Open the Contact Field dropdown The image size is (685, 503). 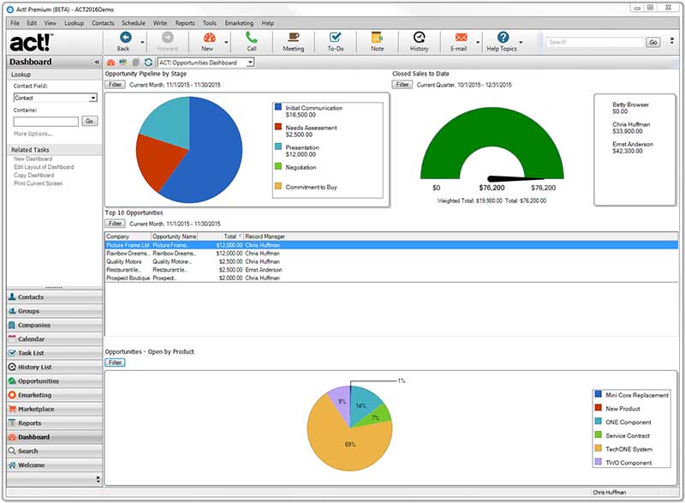(x=93, y=98)
